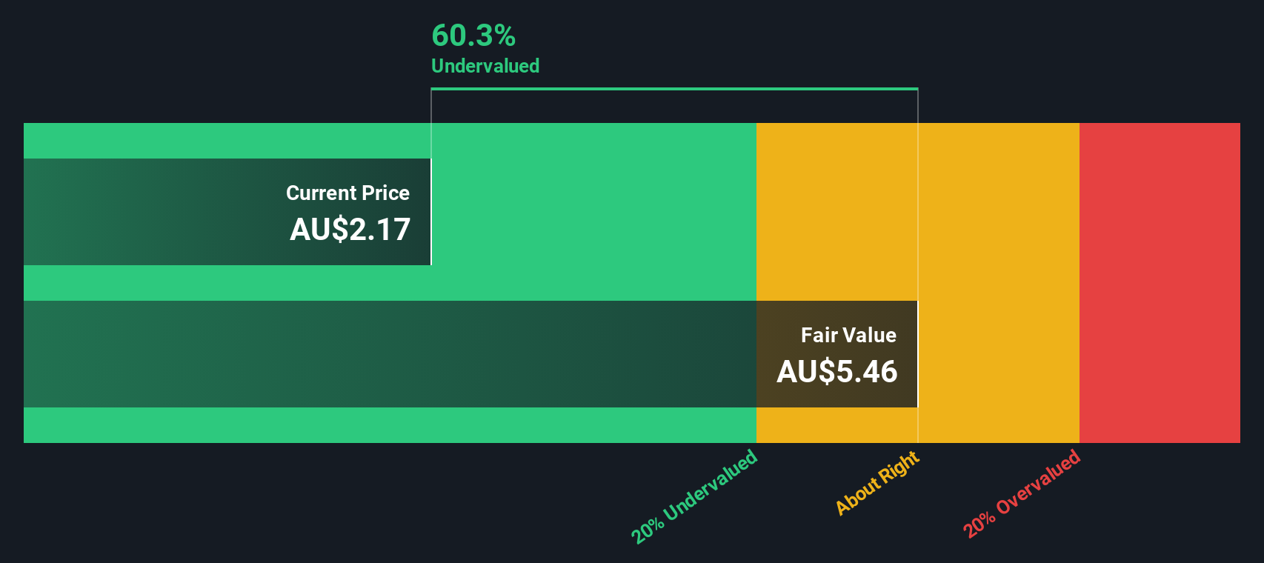The height and width of the screenshot is (563, 1264).
Task: Click the 60.3% percentage heading
Action: [x=473, y=35]
